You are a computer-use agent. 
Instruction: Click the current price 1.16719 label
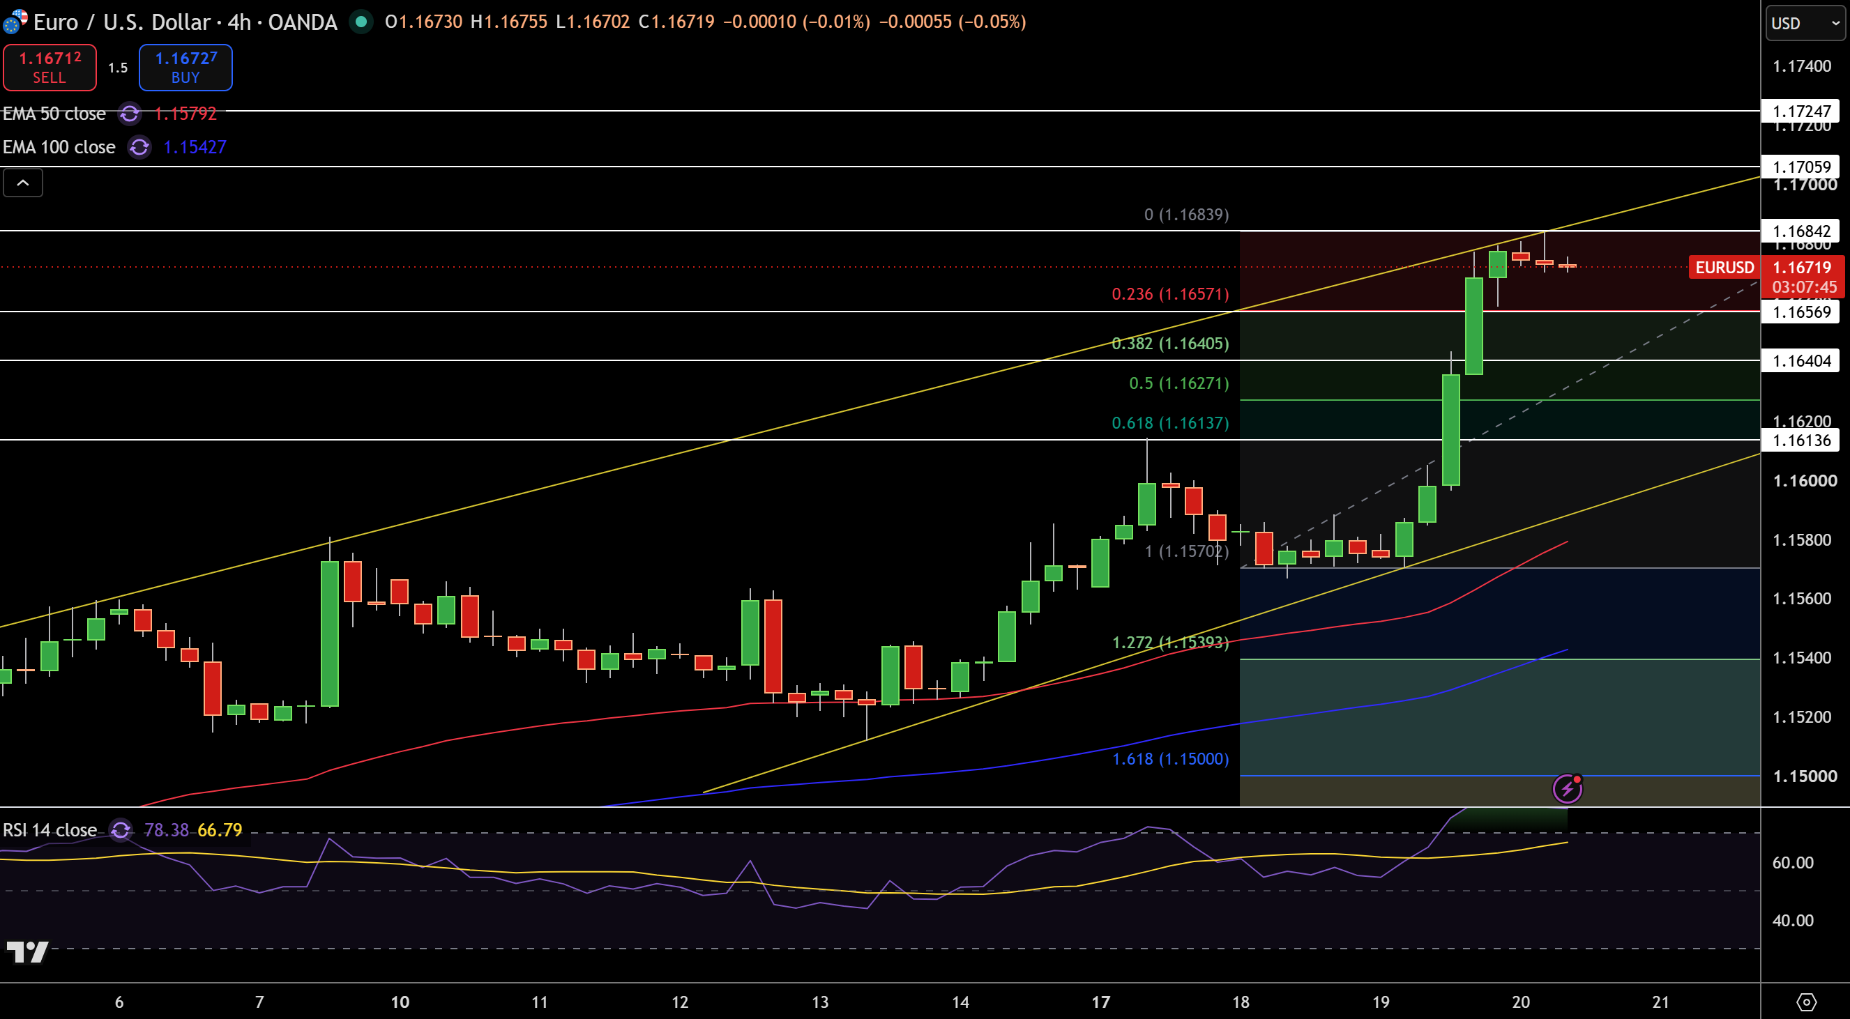[x=1802, y=268]
